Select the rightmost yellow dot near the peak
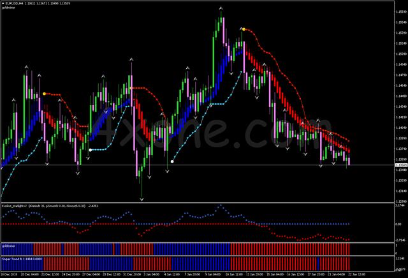Viewport: 408px width, 278px height. tap(244, 29)
